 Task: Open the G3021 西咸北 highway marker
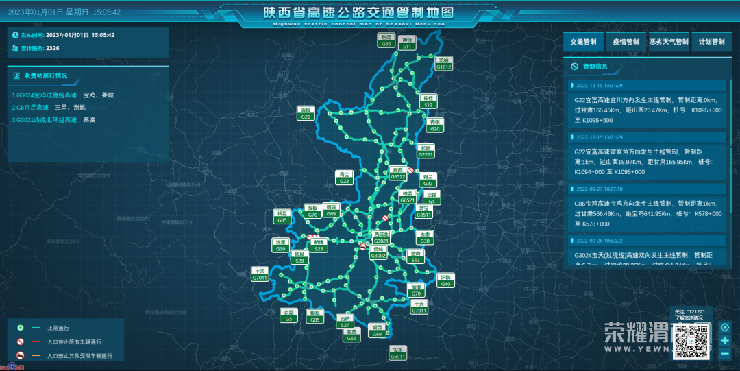coord(381,237)
